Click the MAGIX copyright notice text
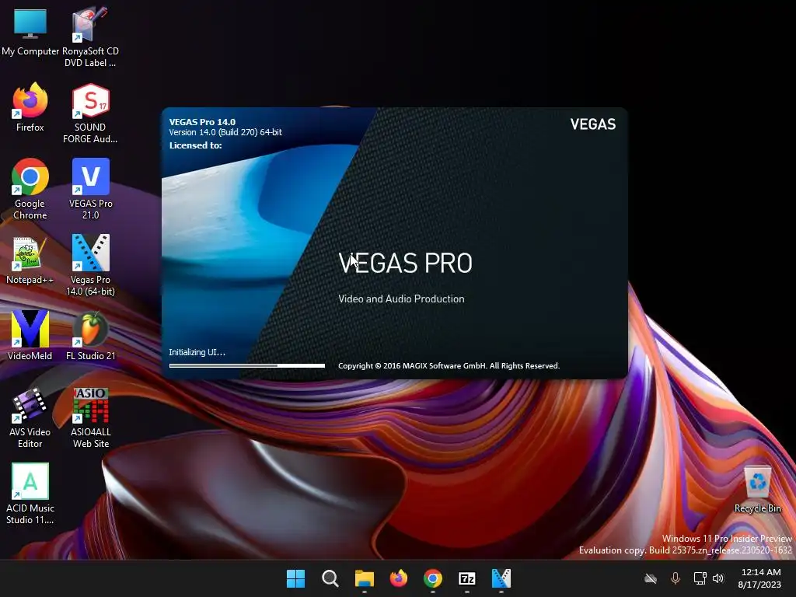The image size is (796, 597). click(x=449, y=366)
